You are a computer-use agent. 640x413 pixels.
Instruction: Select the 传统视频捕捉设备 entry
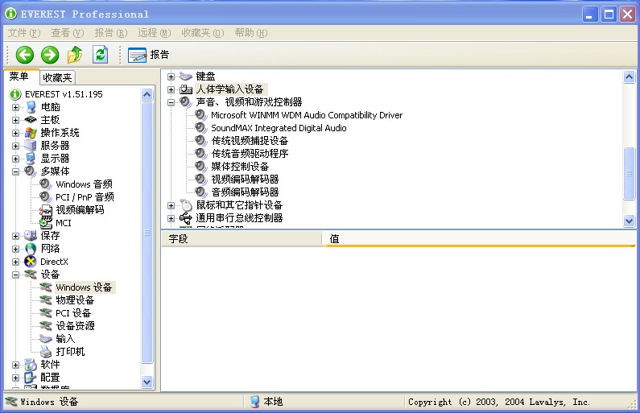(250, 141)
